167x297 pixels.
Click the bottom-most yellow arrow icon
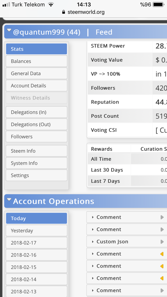pyautogui.click(x=162, y=278)
